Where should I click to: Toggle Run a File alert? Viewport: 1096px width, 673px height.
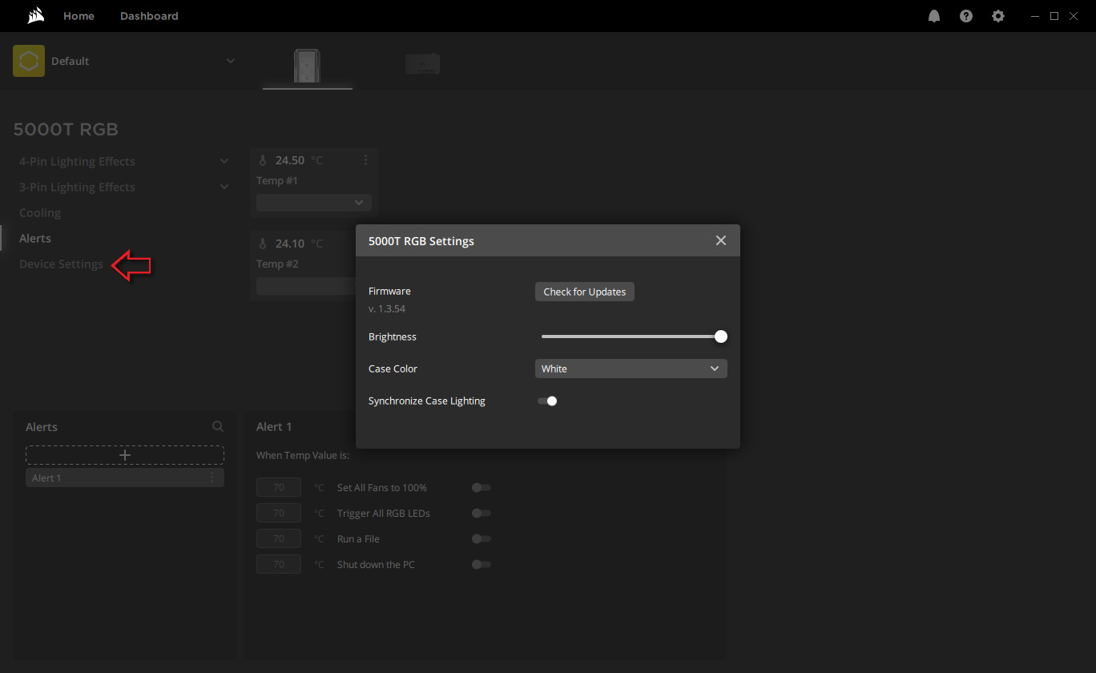[482, 538]
